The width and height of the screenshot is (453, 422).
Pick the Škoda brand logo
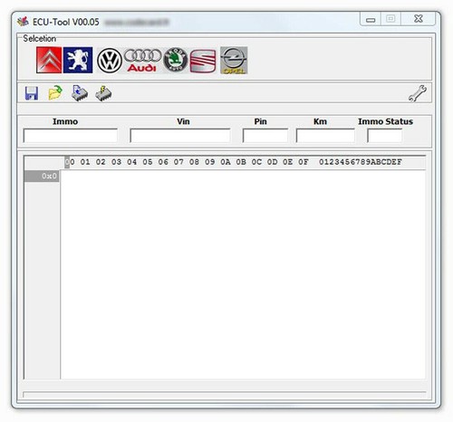coord(176,60)
